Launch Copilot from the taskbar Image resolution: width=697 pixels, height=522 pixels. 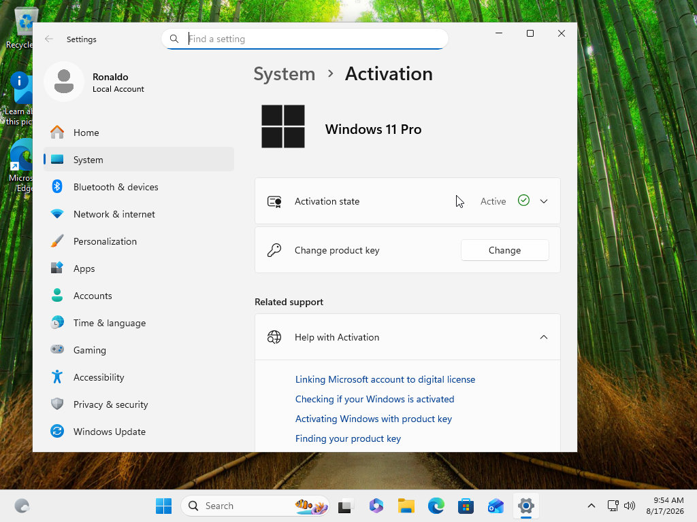[x=376, y=506]
